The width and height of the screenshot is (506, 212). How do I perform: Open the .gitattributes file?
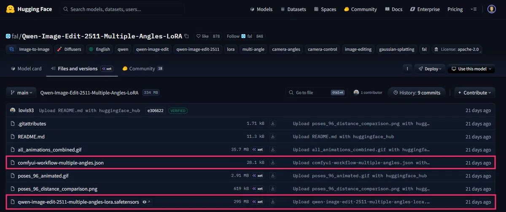click(32, 124)
